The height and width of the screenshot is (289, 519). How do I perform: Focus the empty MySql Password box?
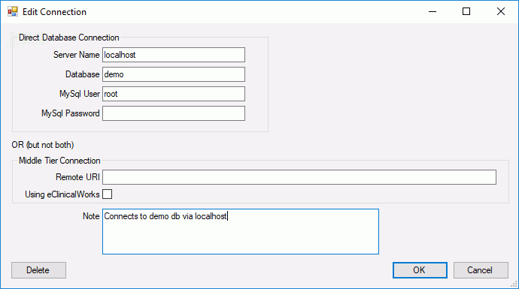pyautogui.click(x=174, y=113)
